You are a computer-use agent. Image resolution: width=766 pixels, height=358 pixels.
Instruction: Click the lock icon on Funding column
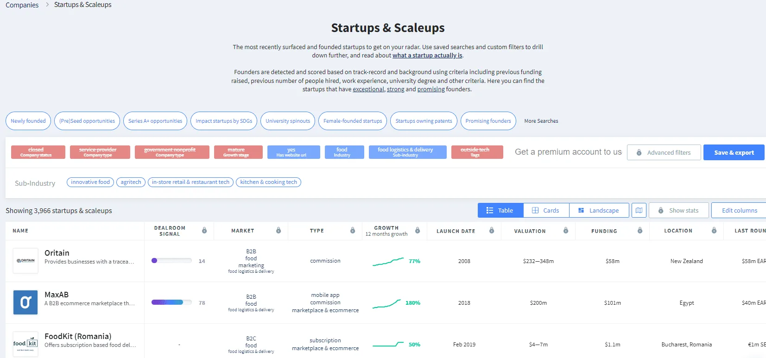point(640,230)
